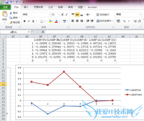Switch to the Page Layout (页面布局) tab
The height and width of the screenshot is (121, 144).
[x=38, y=7]
